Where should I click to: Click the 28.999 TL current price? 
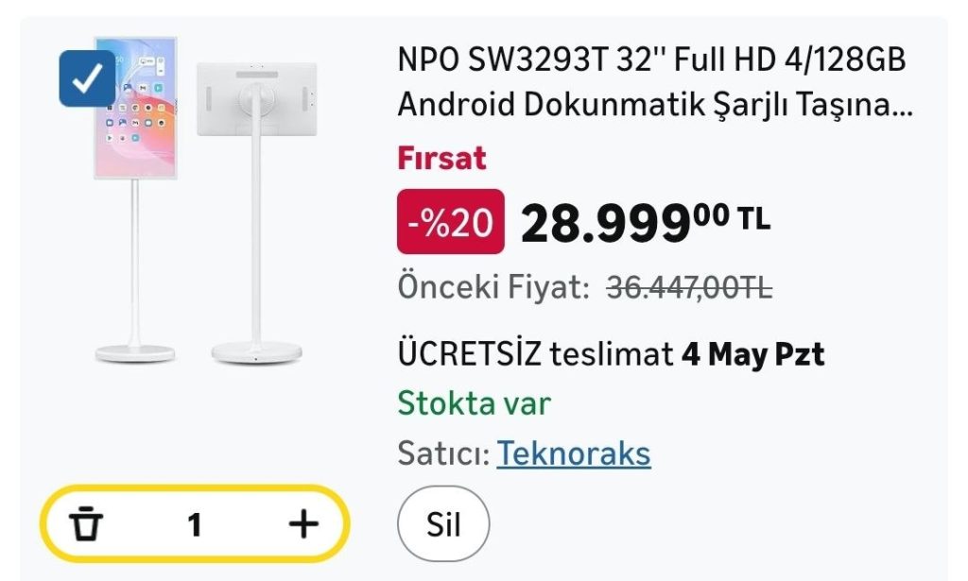[x=645, y=223]
